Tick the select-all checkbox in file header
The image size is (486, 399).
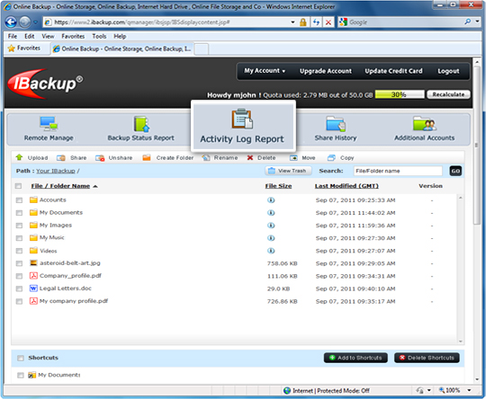point(18,186)
